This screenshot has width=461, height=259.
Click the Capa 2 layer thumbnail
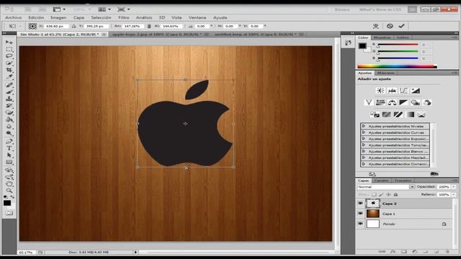pyautogui.click(x=373, y=203)
